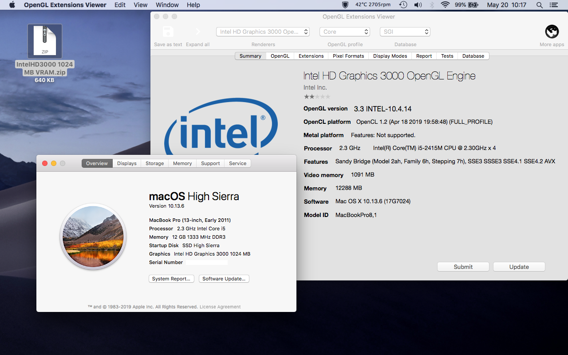
Task: Open the Extensions tab
Action: (x=311, y=56)
